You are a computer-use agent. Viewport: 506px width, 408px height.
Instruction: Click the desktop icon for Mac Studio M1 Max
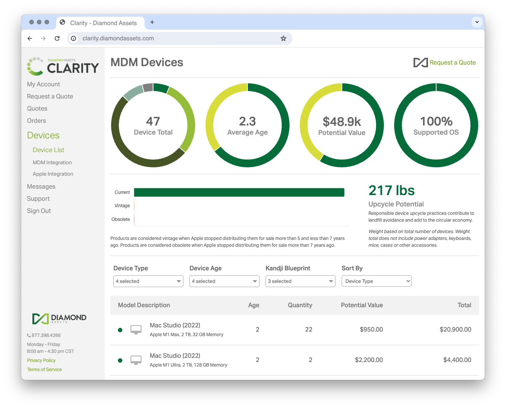point(136,330)
